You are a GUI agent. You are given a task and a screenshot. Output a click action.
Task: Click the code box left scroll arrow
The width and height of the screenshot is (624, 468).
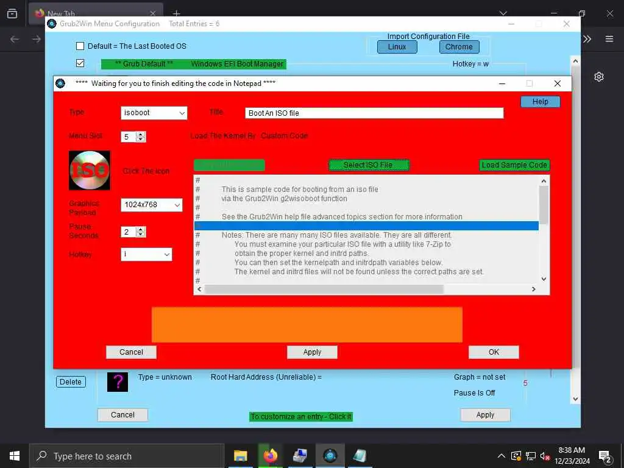pos(199,289)
